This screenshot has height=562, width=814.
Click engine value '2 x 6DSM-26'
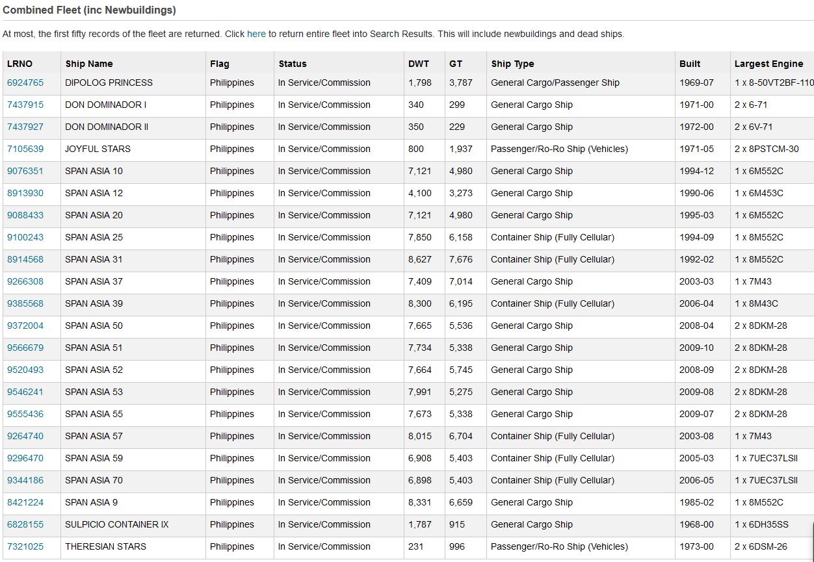click(x=761, y=546)
